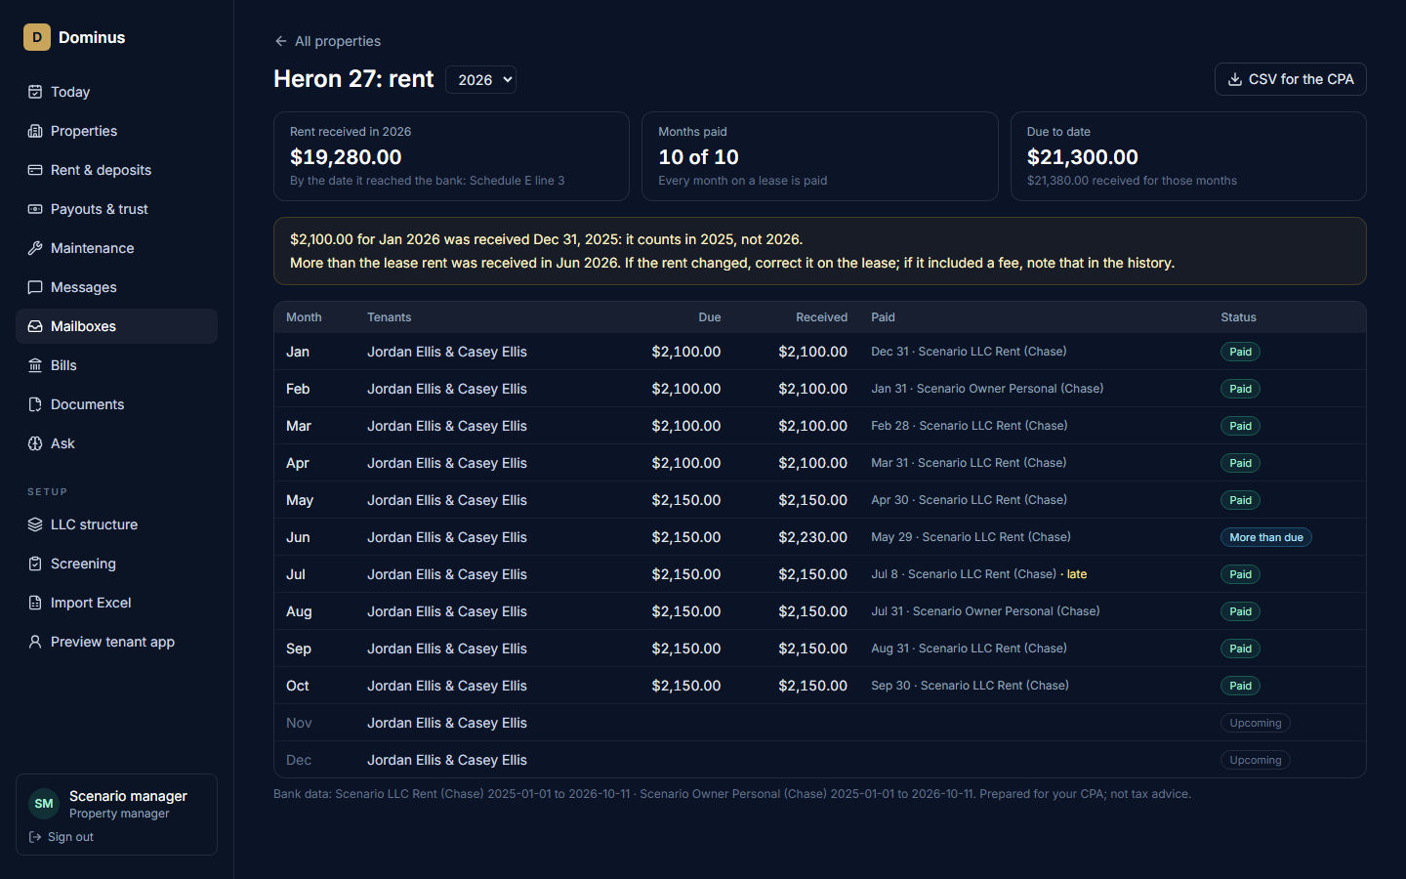The height and width of the screenshot is (879, 1406).
Task: Go back to All properties
Action: point(327,41)
